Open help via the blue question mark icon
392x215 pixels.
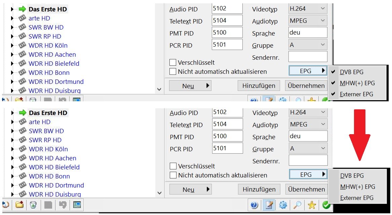[254, 205]
